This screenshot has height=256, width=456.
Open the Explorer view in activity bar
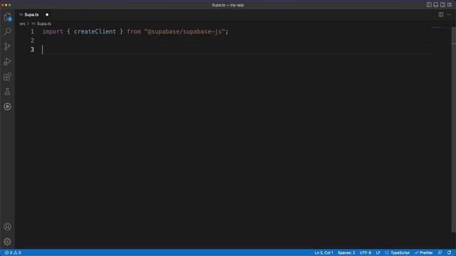pos(8,17)
